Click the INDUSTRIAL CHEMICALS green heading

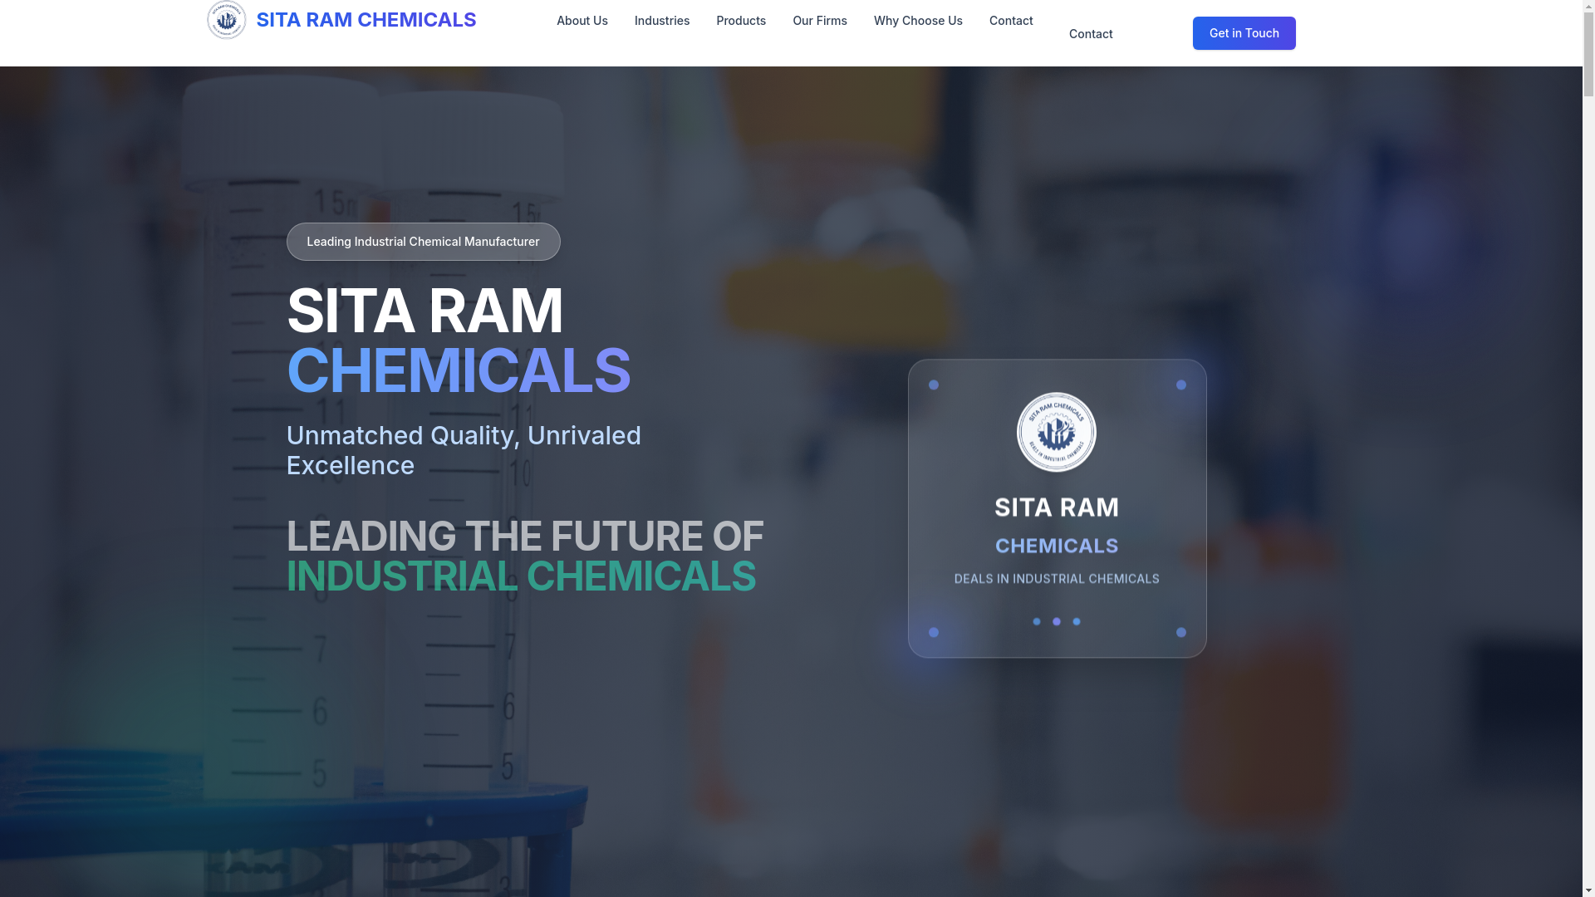click(x=521, y=576)
